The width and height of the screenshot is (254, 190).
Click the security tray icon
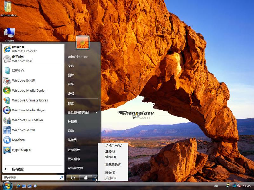[228, 186]
